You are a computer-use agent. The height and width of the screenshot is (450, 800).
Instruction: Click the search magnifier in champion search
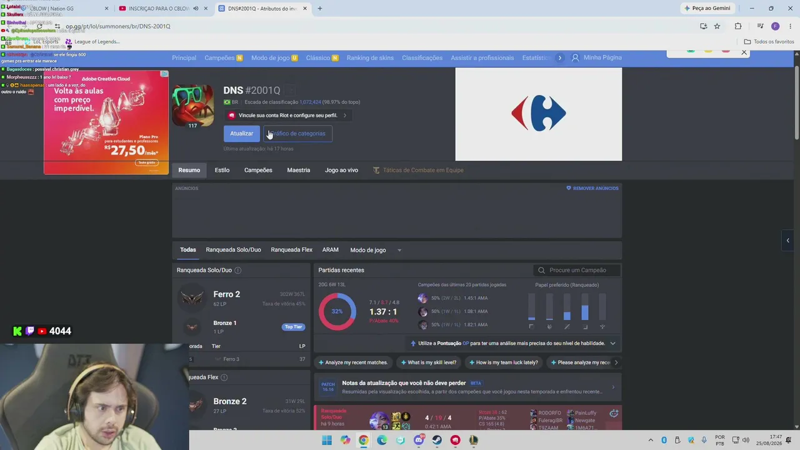coord(541,270)
